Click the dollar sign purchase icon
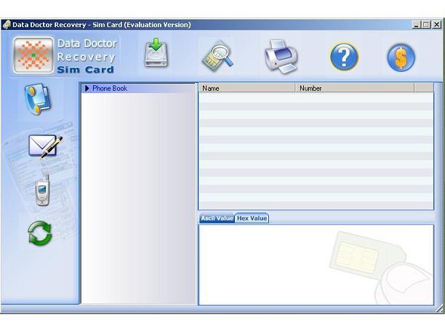Screen dimensions: 445x334 pyautogui.click(x=401, y=57)
